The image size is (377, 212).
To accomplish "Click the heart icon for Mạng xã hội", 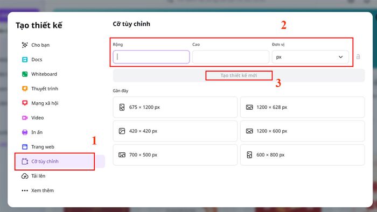I will click(25, 103).
